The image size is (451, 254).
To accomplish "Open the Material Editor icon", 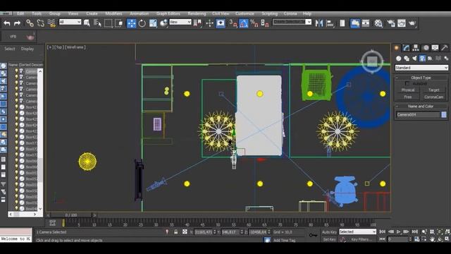I will (378, 23).
